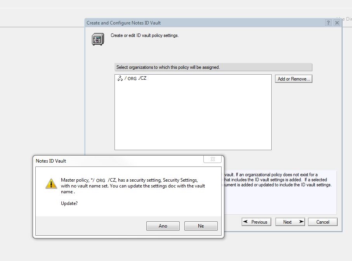Viewport: 352px width, 261px height.
Task: Click the organization hierarchy icon beside /ORG/CZ
Action: point(120,78)
